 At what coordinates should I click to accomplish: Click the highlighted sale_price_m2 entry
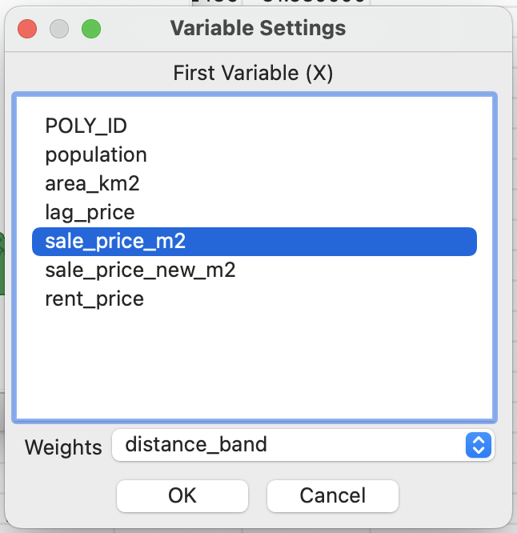[x=254, y=242]
